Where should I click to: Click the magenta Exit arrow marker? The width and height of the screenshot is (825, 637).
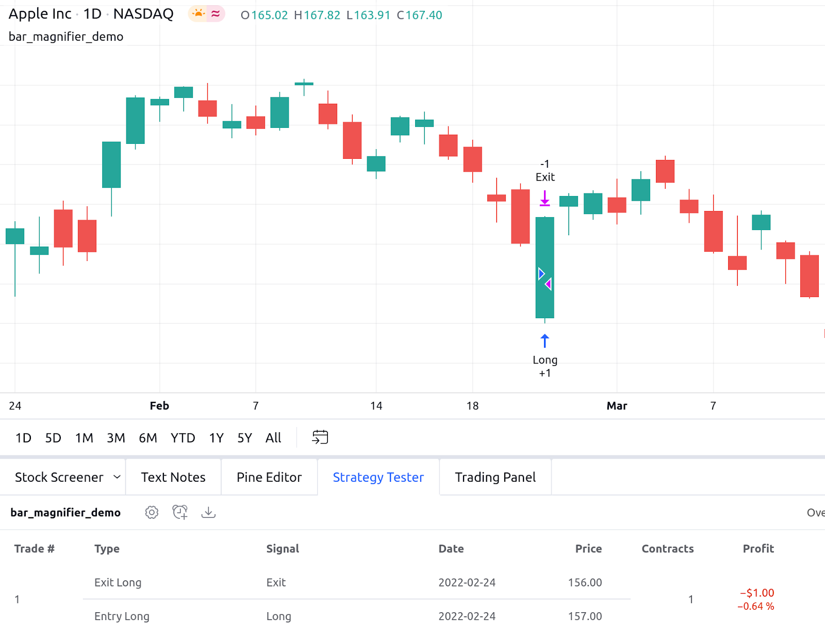tap(544, 199)
